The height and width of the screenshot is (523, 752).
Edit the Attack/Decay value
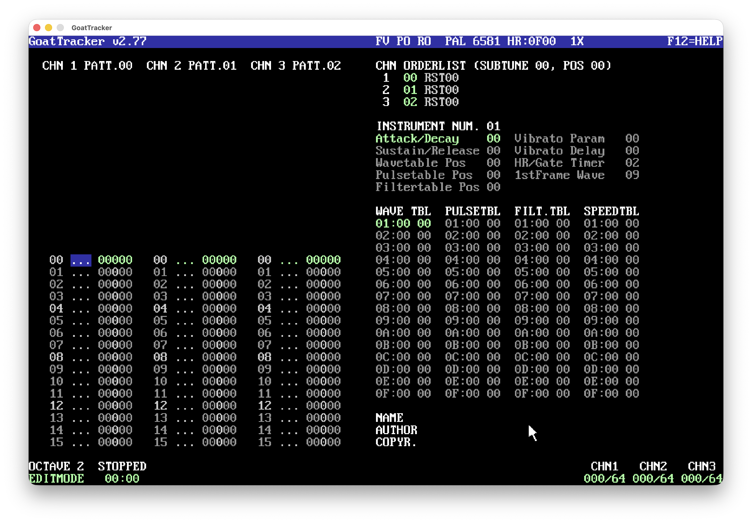[x=493, y=138]
